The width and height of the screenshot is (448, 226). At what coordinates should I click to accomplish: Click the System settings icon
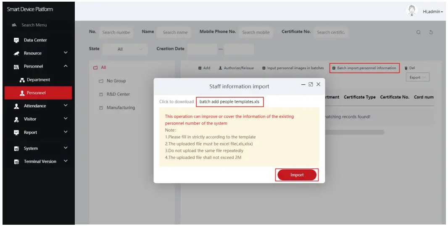16,148
